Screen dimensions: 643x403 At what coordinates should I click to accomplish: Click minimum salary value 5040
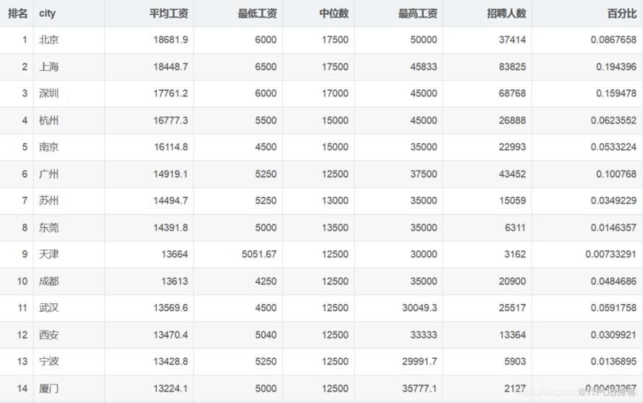click(266, 335)
